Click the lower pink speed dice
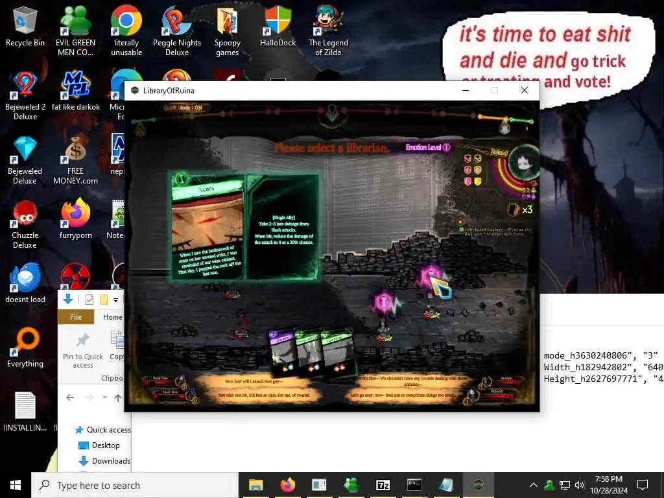 (x=384, y=302)
